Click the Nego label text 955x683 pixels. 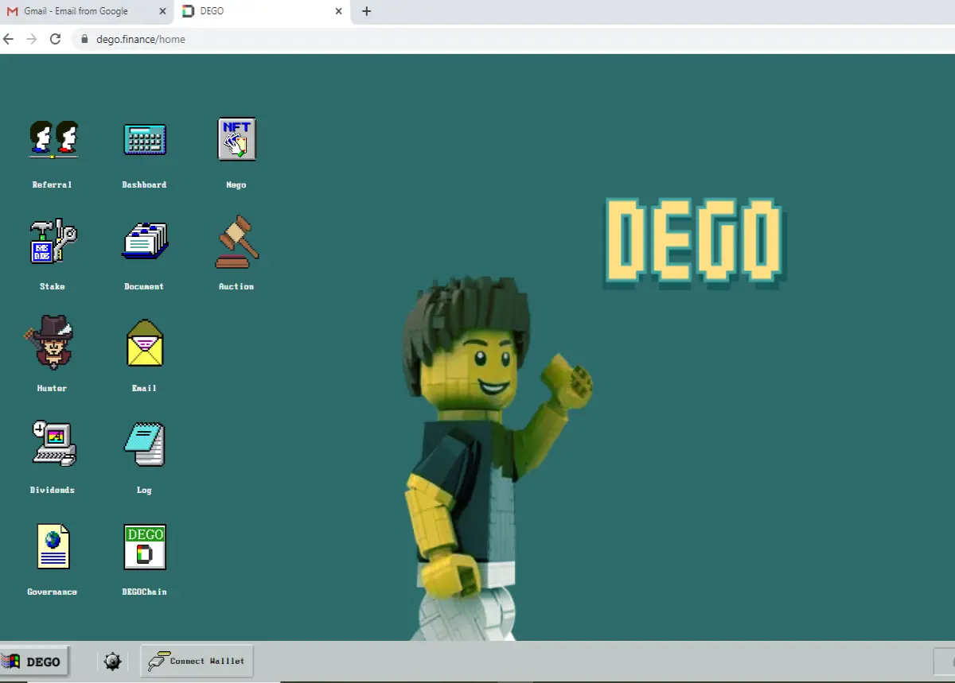[x=236, y=184]
